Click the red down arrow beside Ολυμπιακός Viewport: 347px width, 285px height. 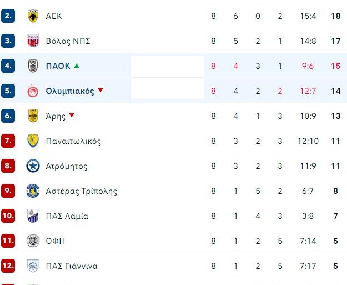point(100,91)
